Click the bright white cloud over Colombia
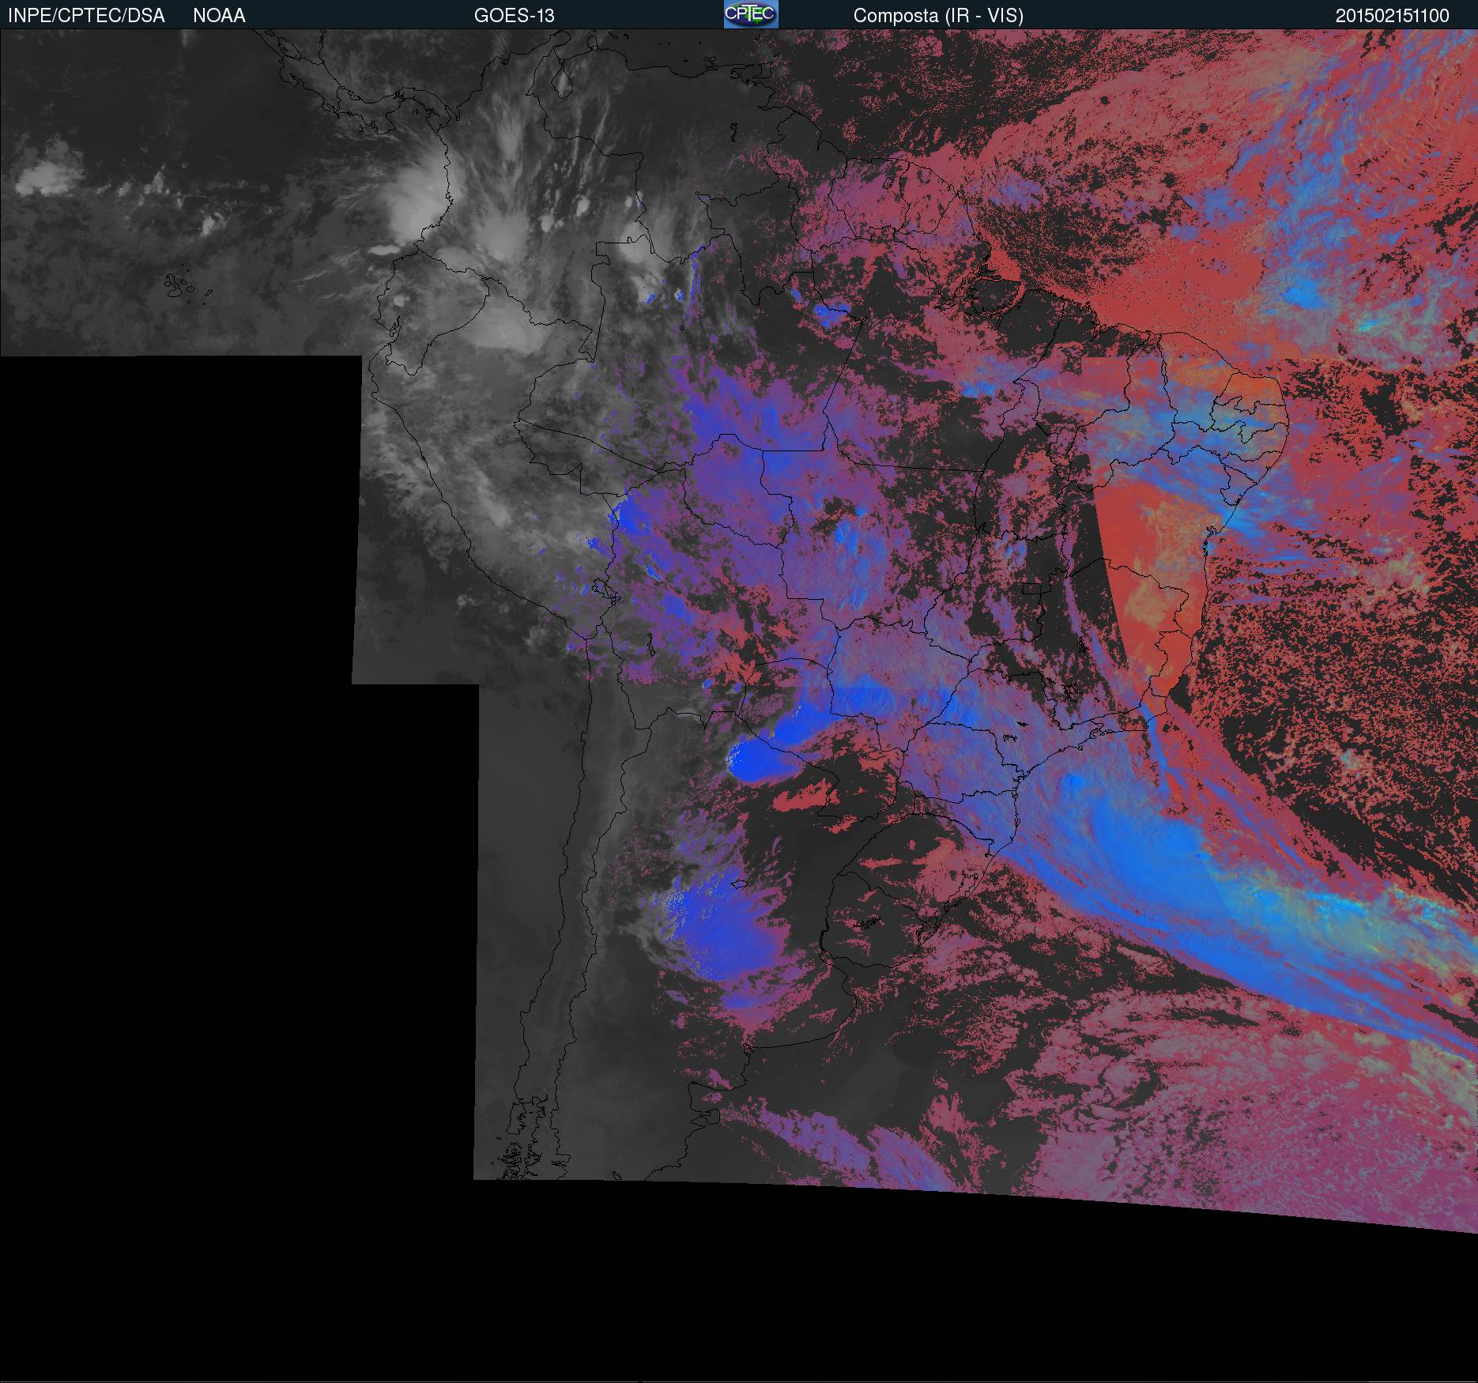Image resolution: width=1478 pixels, height=1383 pixels. click(419, 194)
